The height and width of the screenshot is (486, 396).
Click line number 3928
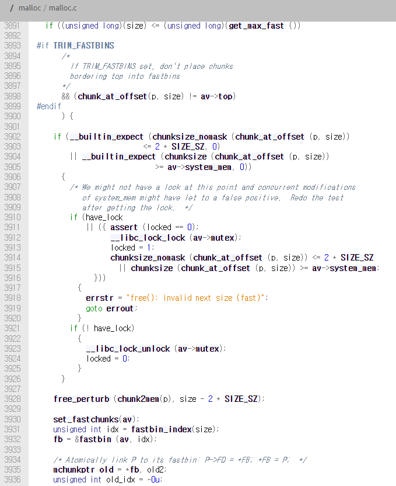coord(12,399)
